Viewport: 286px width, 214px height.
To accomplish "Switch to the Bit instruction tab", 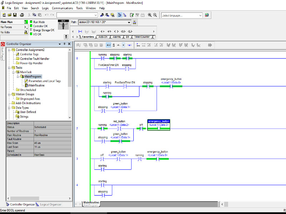I will pyautogui.click(x=127, y=37).
